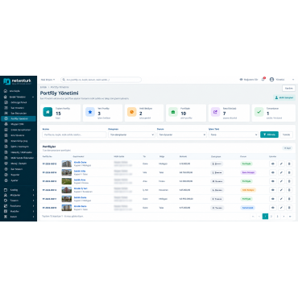Delete the Kiralık İş Yeri row with trash icon
The height and width of the screenshot is (298, 298).
click(x=289, y=190)
